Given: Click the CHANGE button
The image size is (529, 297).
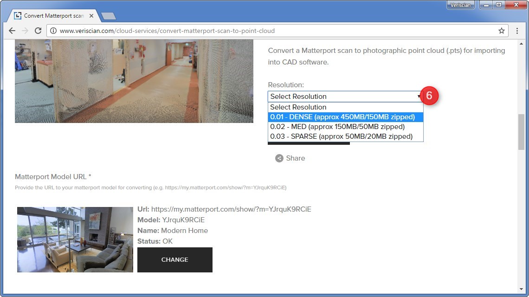Looking at the screenshot, I should [175, 260].
